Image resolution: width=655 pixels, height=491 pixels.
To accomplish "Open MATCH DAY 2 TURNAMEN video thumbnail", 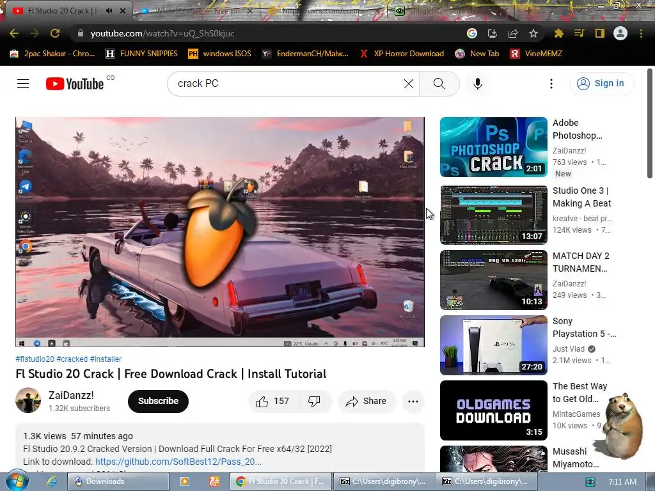I will pos(494,280).
